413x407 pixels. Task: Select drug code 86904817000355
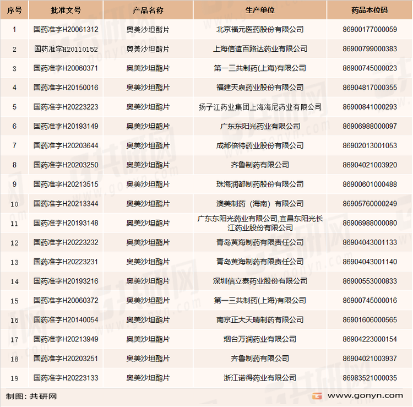(x=369, y=88)
